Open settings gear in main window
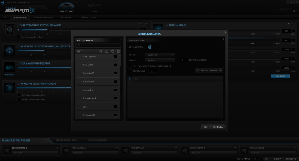Image resolution: width=299 pixels, height=161 pixels. coord(294,11)
